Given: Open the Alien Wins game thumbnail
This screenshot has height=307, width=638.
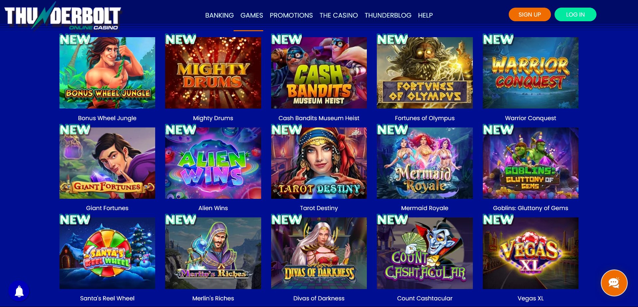Looking at the screenshot, I should tap(213, 163).
